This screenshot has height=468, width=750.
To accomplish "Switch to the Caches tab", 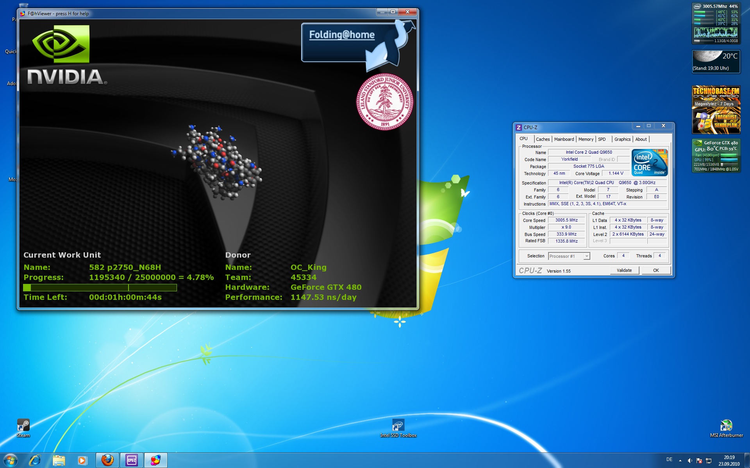I will (543, 139).
